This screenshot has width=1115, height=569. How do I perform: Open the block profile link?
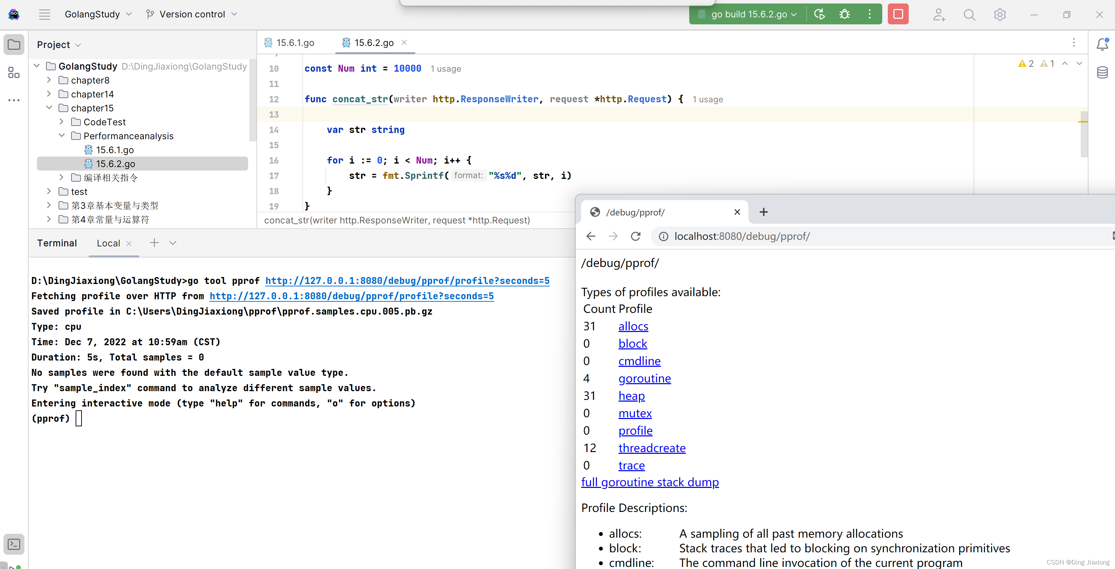632,344
